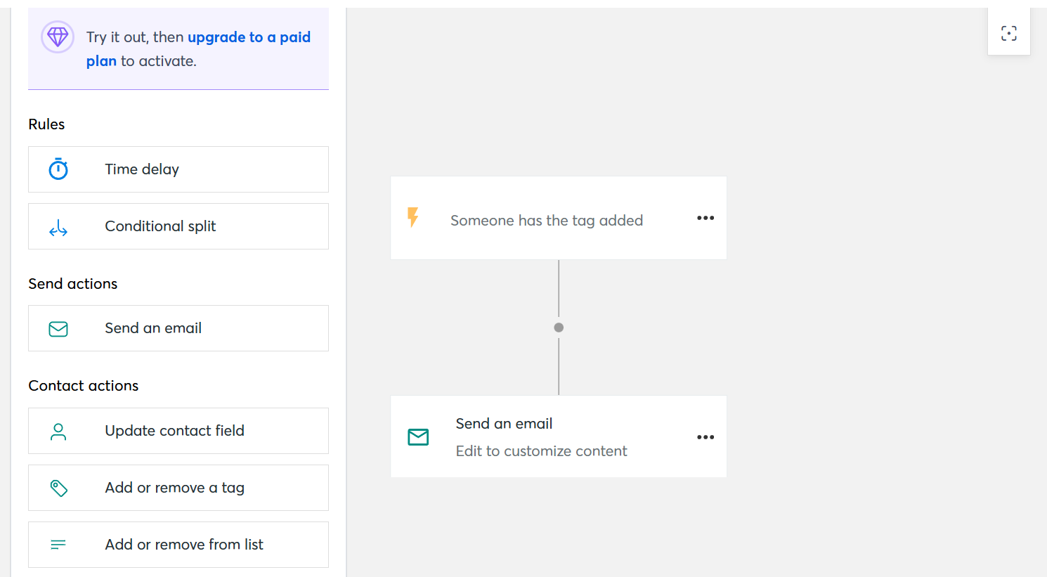Click the Conditional split arrows icon
This screenshot has width=1047, height=577.
(58, 228)
